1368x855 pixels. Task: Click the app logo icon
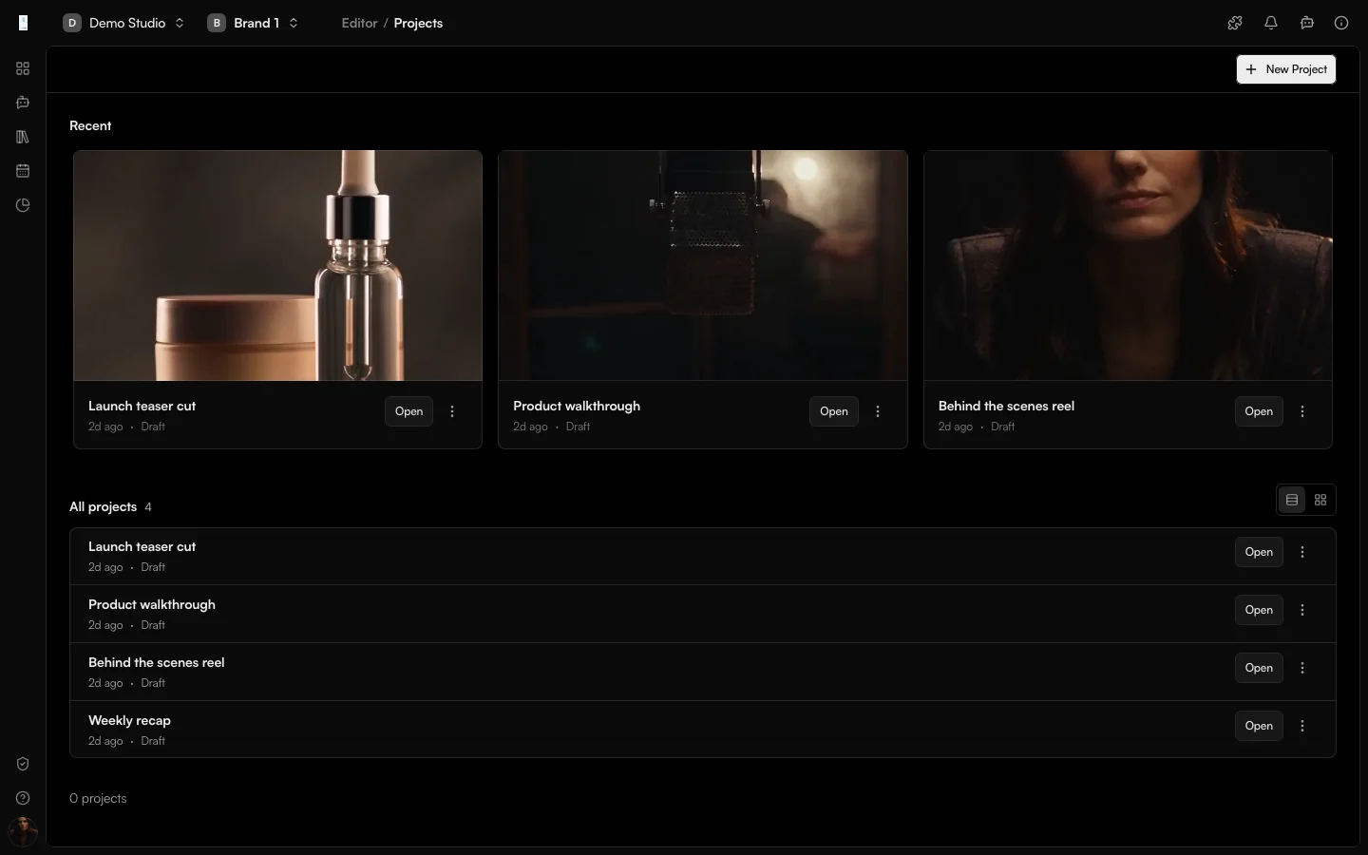[23, 23]
